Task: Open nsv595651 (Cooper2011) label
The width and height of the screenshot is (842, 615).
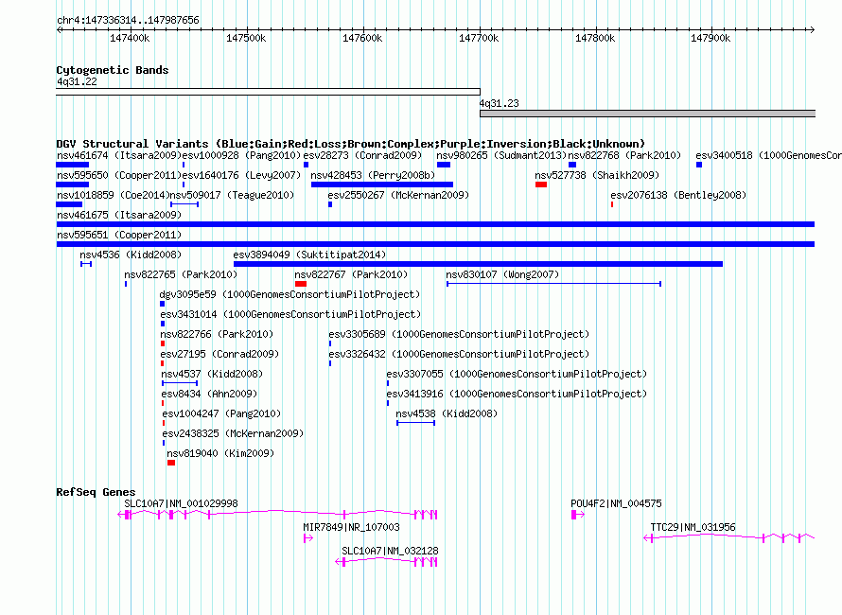Action: (x=119, y=236)
